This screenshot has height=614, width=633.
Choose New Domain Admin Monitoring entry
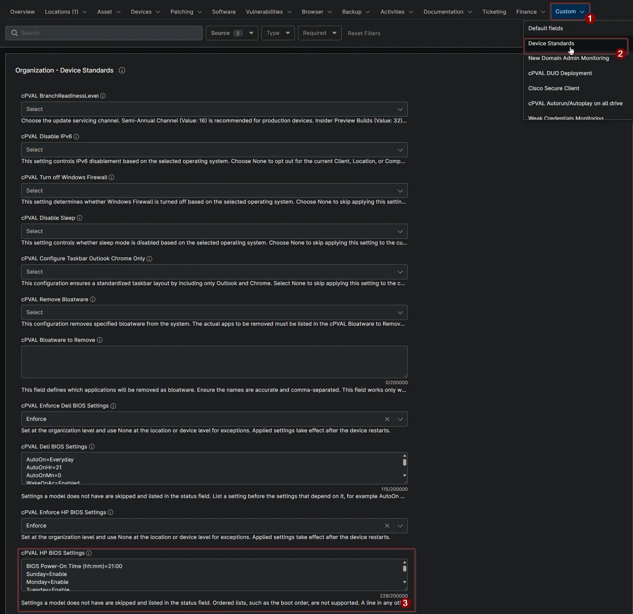577,58
